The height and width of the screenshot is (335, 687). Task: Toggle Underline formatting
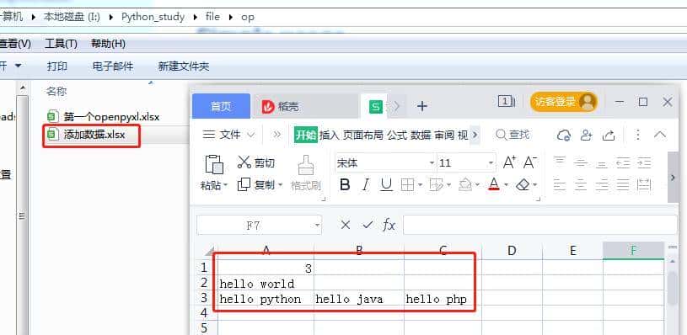[386, 185]
